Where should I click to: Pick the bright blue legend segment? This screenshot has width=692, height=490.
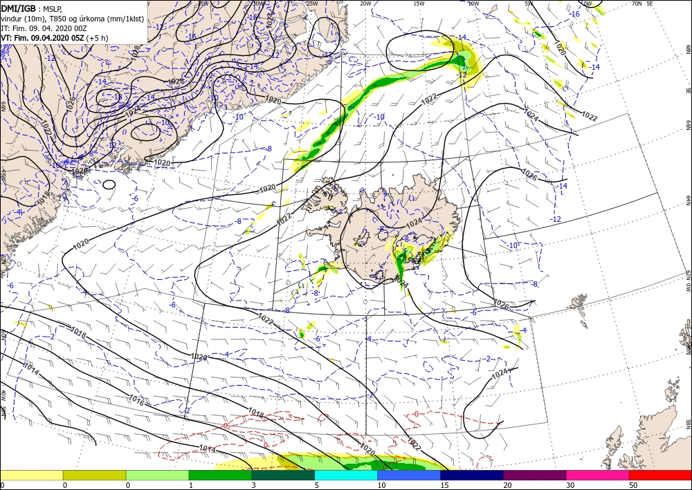[409, 475]
